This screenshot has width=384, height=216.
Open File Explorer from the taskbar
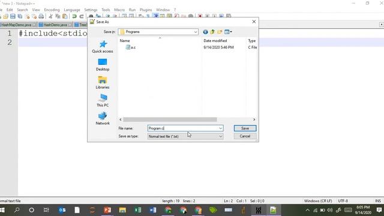(x=122, y=210)
